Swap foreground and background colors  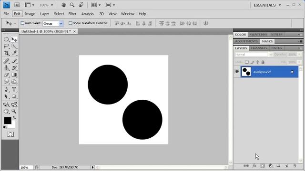pyautogui.click(x=14, y=118)
